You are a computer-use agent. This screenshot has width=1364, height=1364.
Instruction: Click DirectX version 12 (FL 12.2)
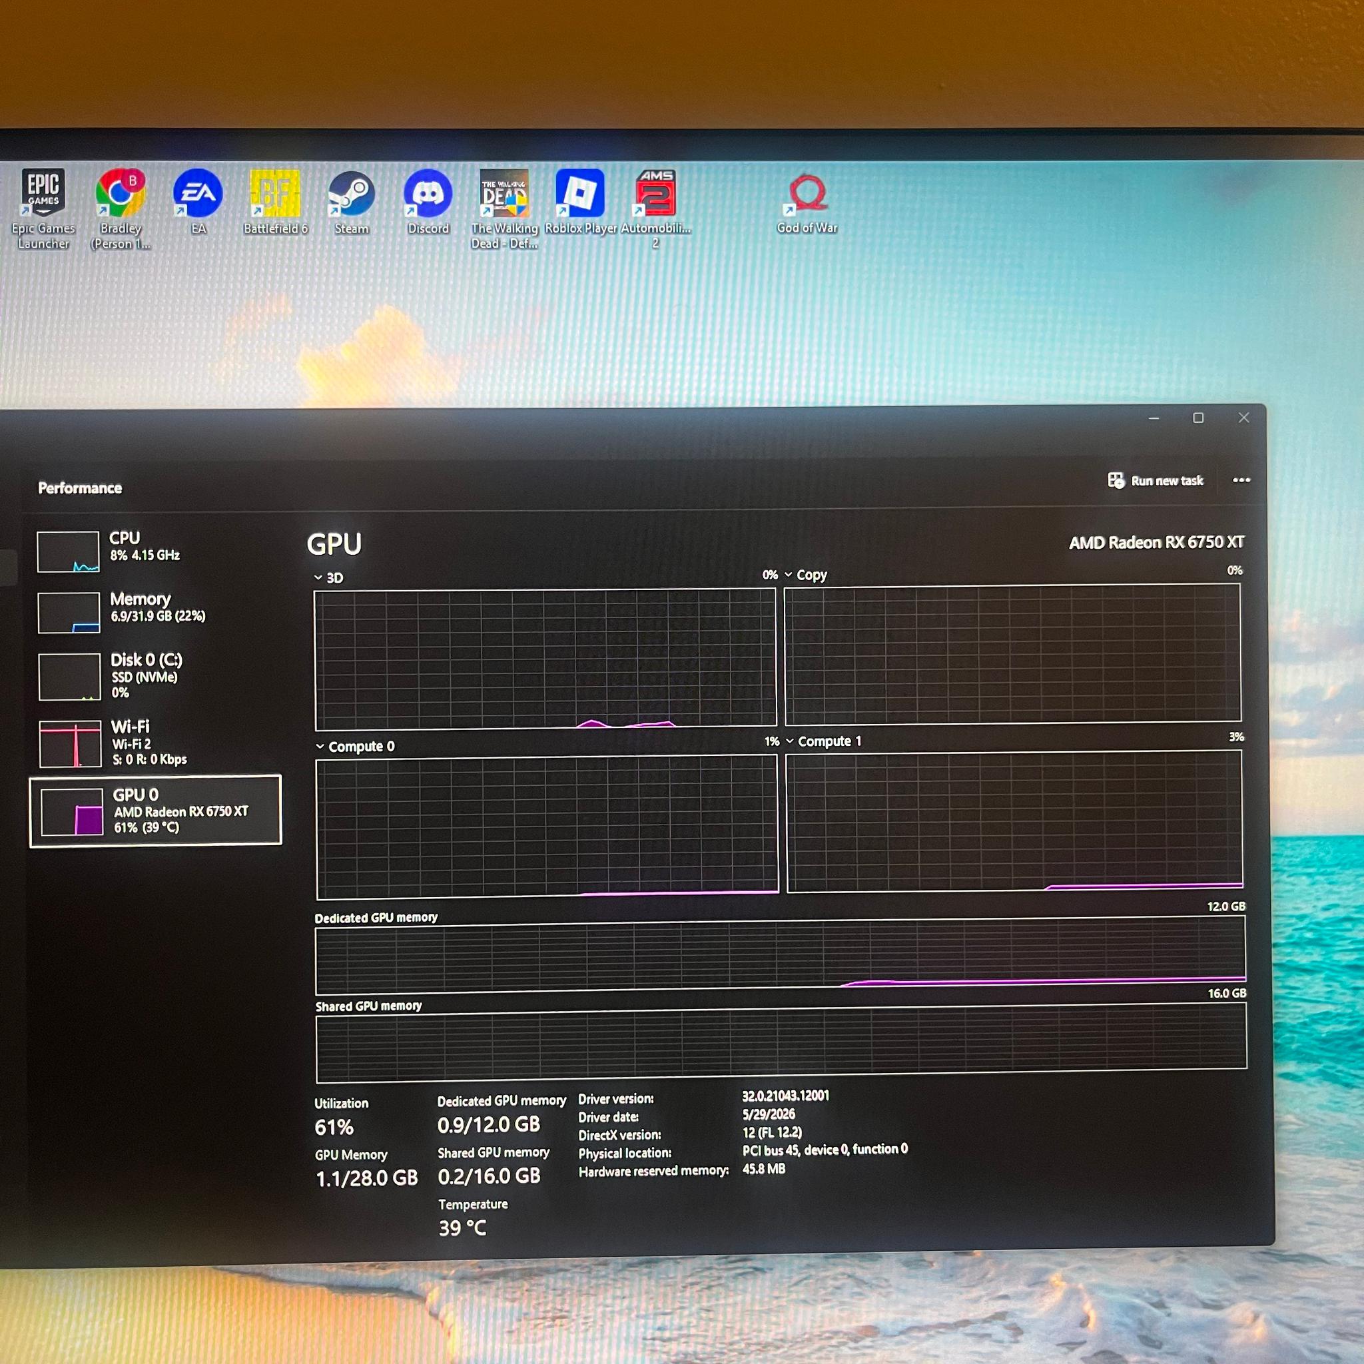(x=773, y=1132)
